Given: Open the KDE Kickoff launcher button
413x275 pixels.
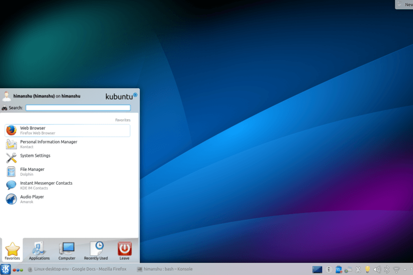Looking at the screenshot, I should (x=6, y=269).
